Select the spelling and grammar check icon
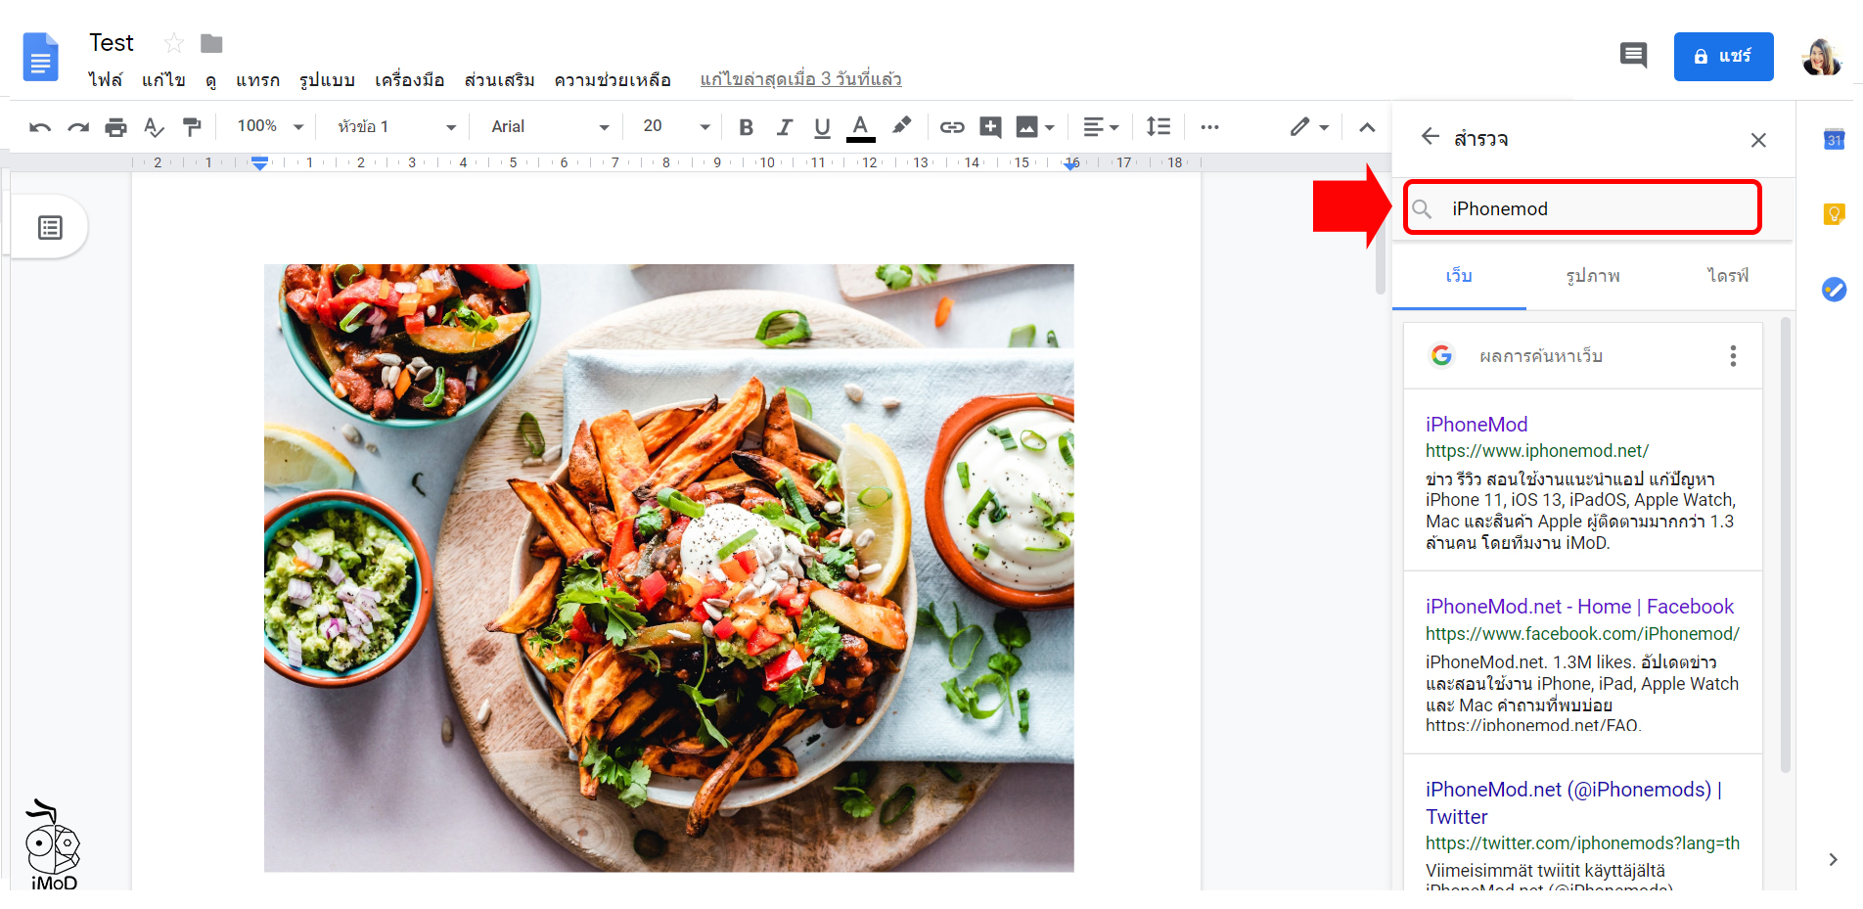 click(x=154, y=126)
